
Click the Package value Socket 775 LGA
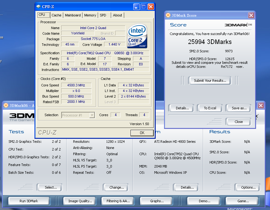coord(93,39)
